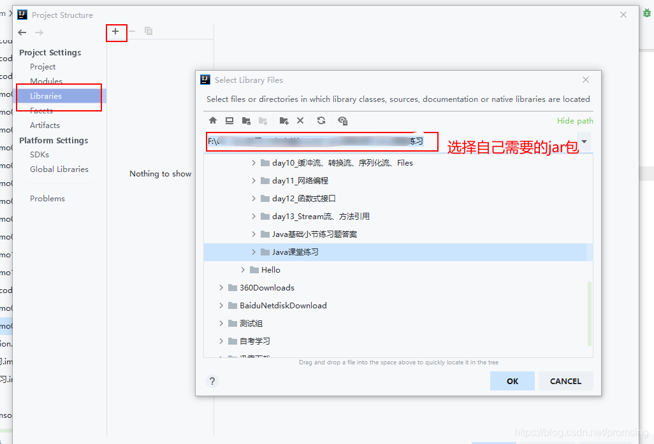Open the Problems section
The image size is (654, 444).
(x=48, y=199)
